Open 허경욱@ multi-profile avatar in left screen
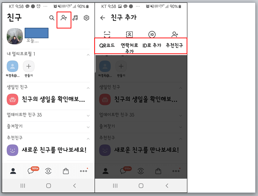The width and height of the screenshot is (258, 196). pyautogui.click(x=13, y=66)
